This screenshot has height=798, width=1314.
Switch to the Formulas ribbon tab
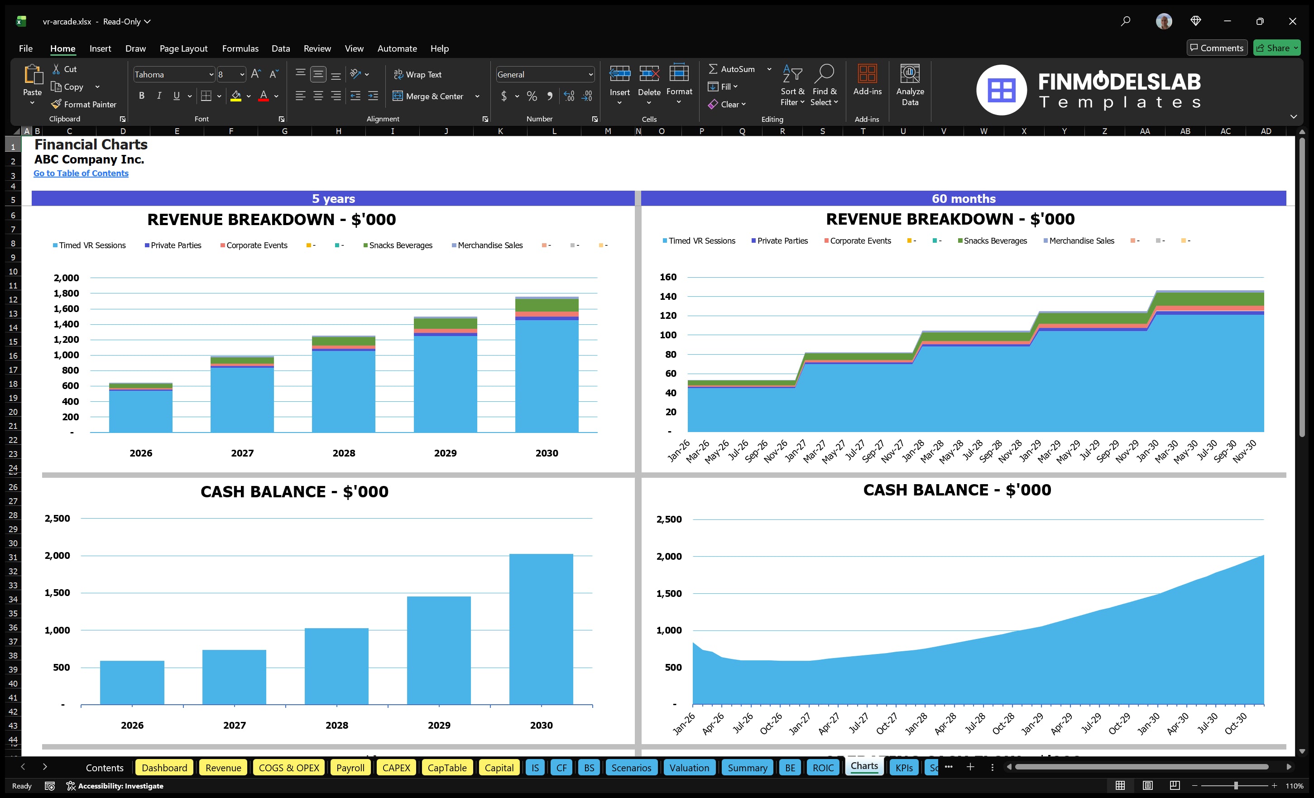[240, 48]
